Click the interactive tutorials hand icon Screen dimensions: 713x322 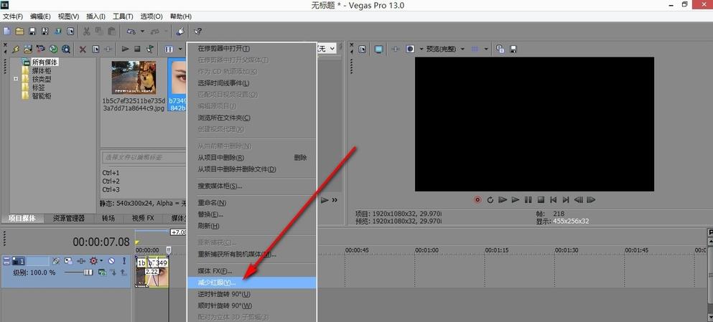coord(180,32)
